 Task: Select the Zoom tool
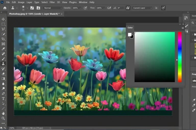[x=3, y=118]
